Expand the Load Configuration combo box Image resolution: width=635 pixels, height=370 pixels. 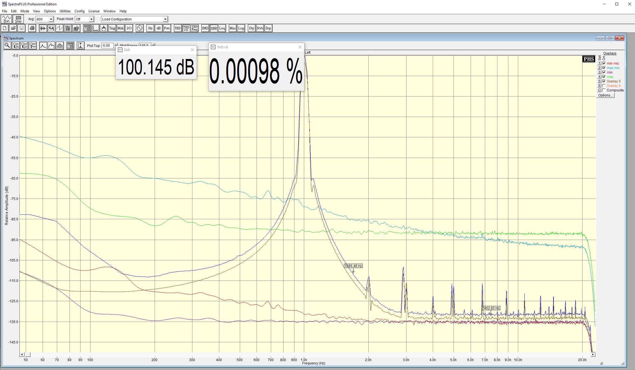(165, 19)
